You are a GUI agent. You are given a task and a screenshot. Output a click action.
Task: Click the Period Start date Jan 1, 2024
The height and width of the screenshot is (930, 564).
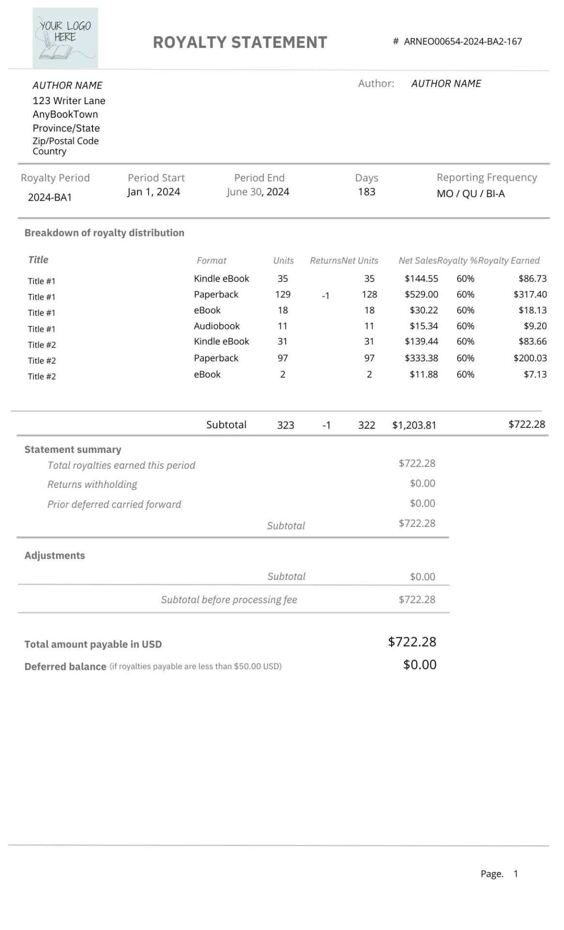tap(153, 192)
